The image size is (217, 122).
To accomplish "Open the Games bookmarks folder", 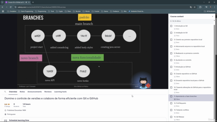I will [105, 11].
